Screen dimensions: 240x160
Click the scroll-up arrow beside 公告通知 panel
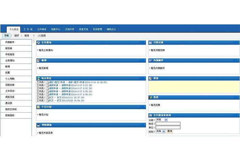[34, 41]
